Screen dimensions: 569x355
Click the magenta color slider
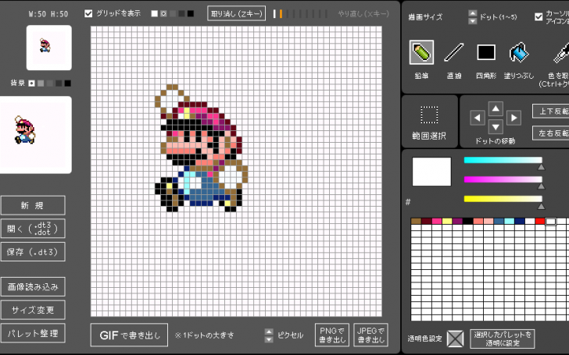tap(503, 179)
